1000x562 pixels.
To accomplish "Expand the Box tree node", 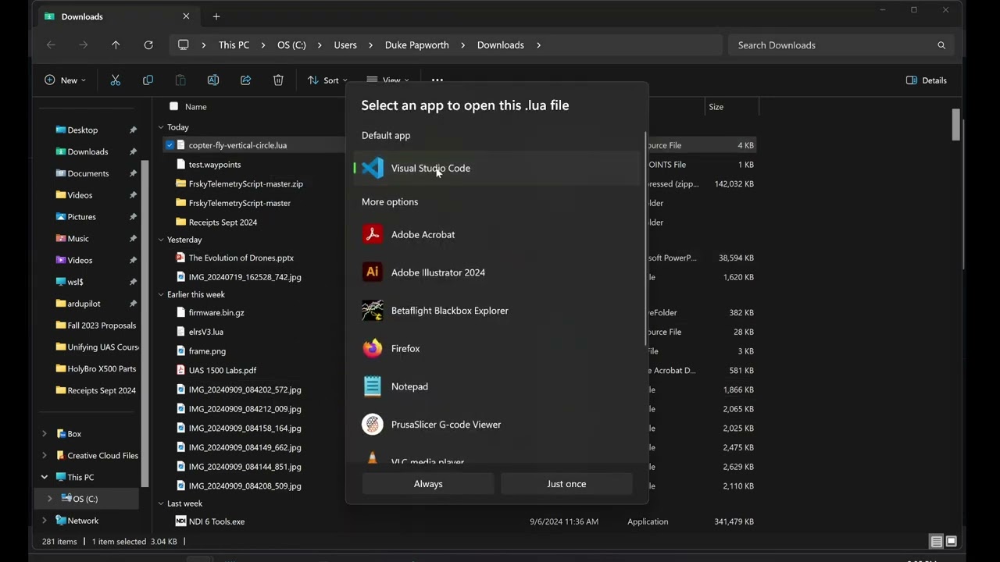I will pos(44,434).
